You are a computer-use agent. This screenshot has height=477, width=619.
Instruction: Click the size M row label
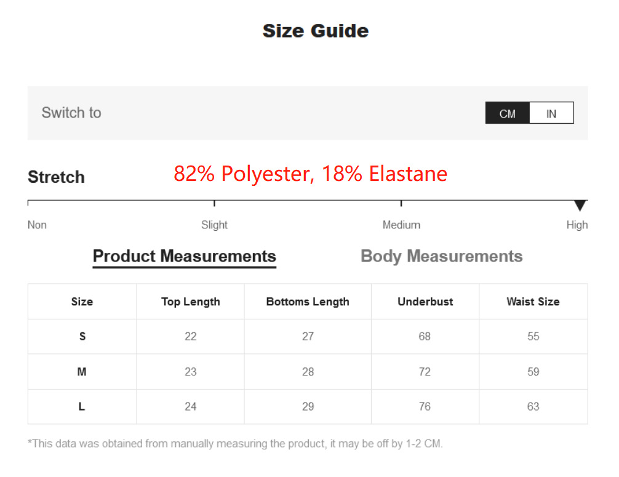(x=82, y=372)
